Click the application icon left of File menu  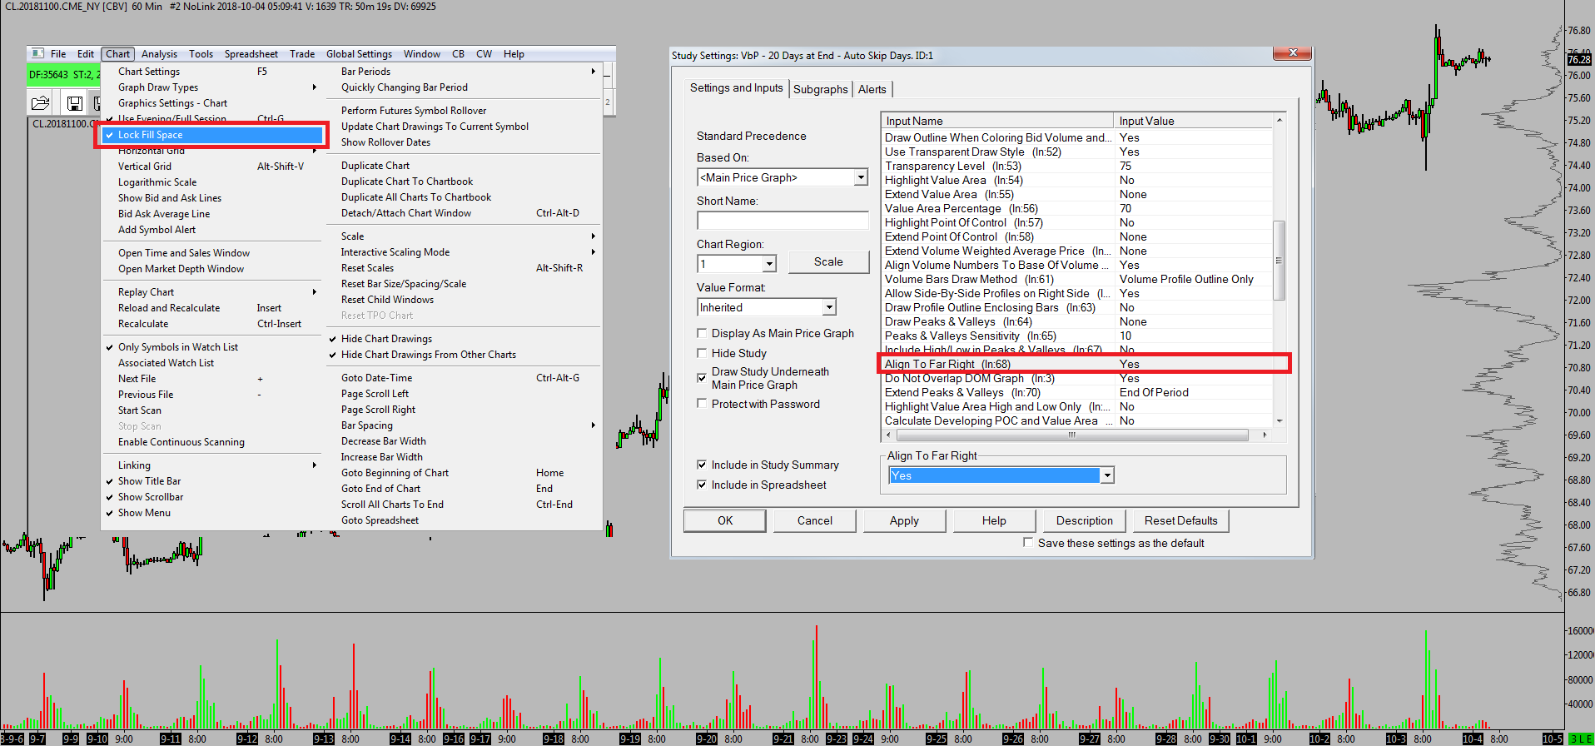pos(37,54)
